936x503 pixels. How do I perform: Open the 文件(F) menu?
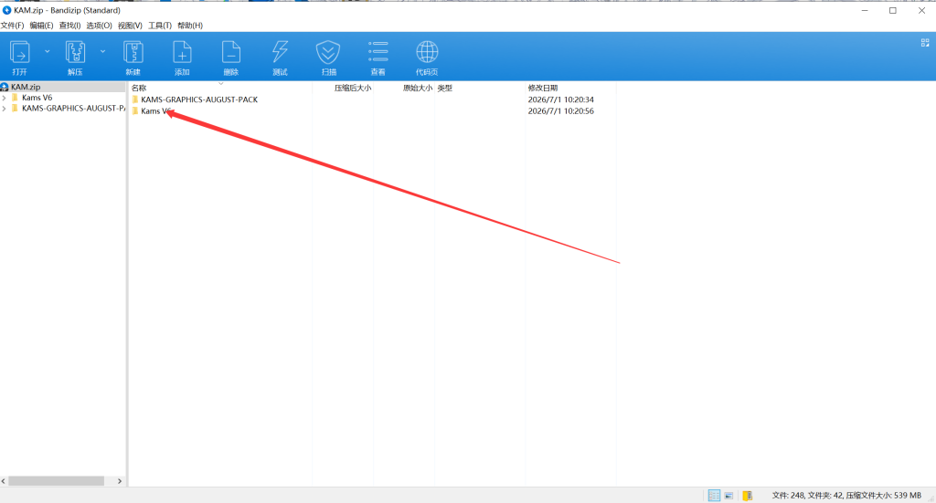[12, 26]
